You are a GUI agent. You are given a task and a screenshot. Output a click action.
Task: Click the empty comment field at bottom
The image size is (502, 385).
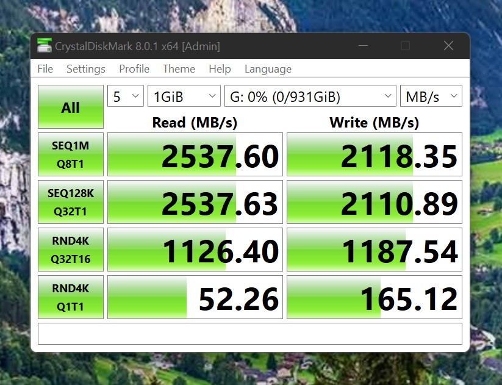(250, 334)
